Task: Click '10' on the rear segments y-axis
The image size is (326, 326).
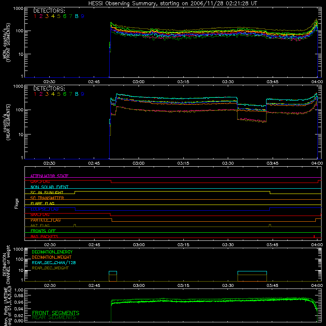Action: [x=21, y=134]
